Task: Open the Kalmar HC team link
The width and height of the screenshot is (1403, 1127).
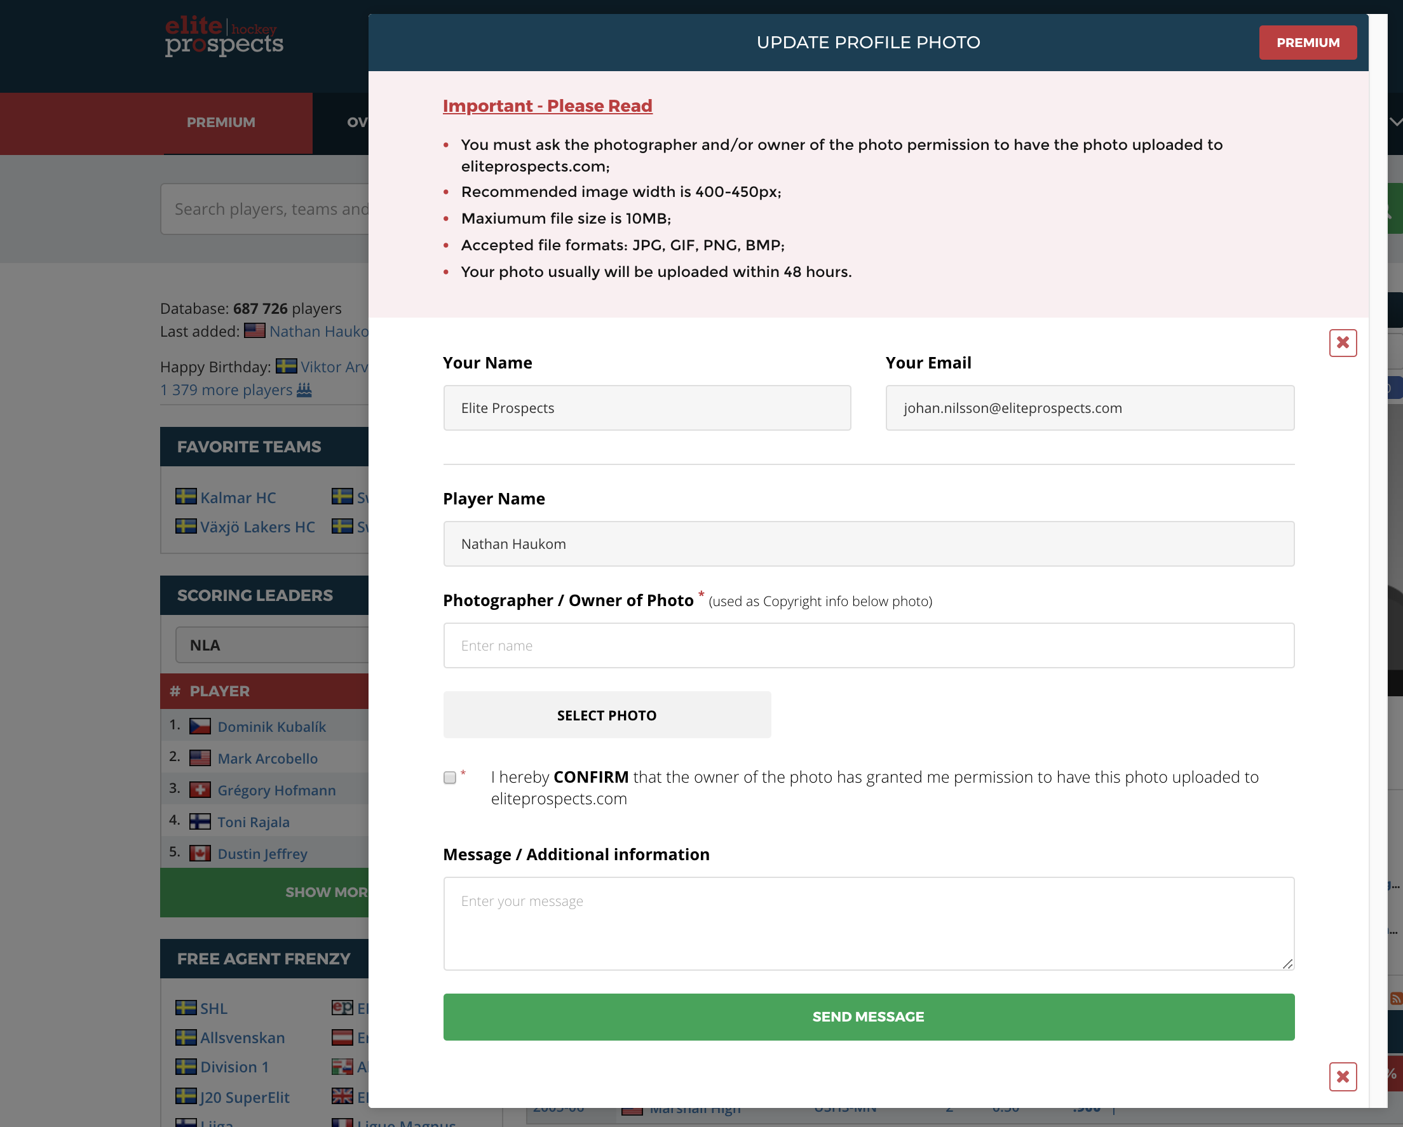Action: [238, 497]
